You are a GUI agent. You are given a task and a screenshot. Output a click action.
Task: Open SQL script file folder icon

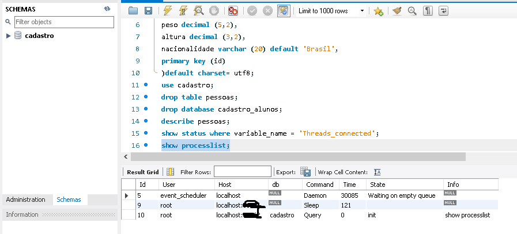[x=133, y=11]
